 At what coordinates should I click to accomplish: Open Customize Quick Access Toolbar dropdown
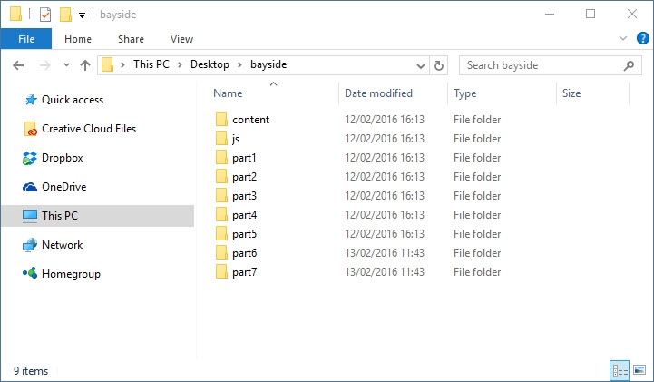click(x=82, y=15)
